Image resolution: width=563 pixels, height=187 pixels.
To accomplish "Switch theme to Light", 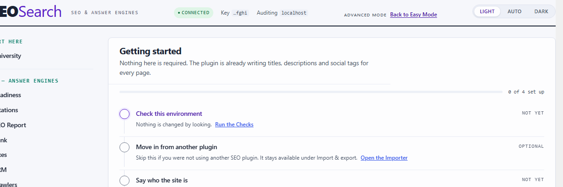I will pos(487,11).
